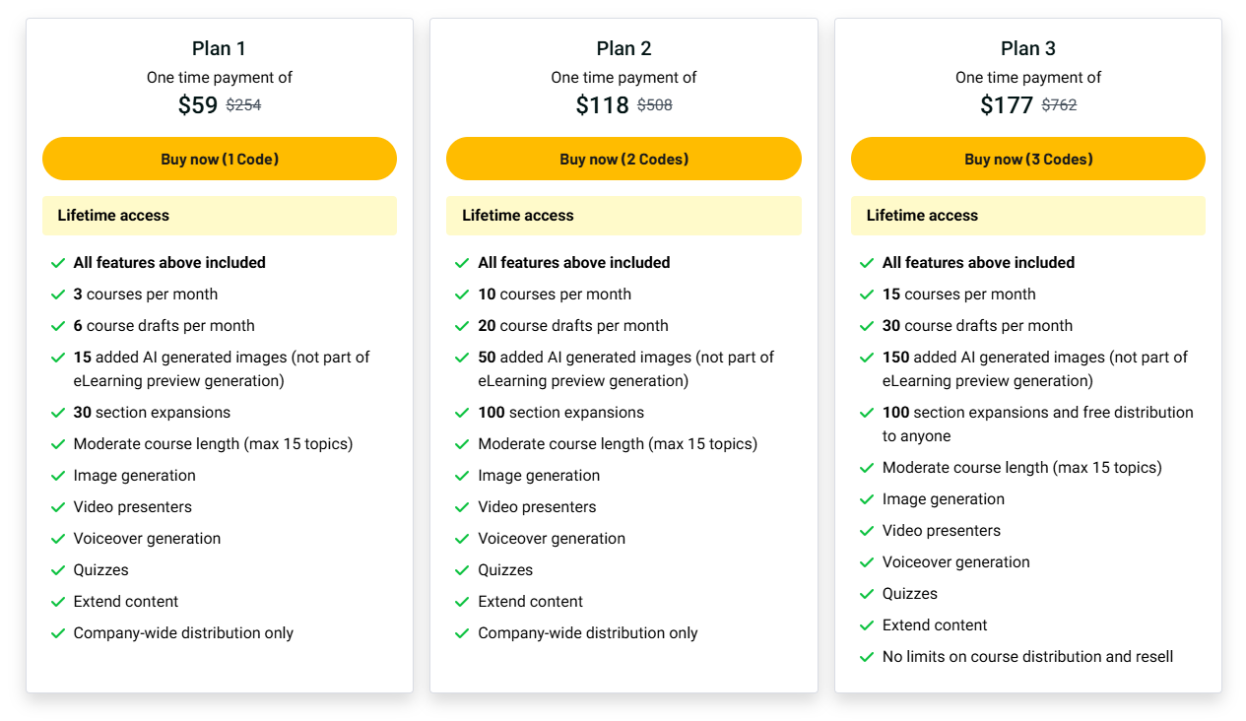Click Buy now (2 Codes) button
Viewport: 1246px width, 721px height.
(x=623, y=159)
